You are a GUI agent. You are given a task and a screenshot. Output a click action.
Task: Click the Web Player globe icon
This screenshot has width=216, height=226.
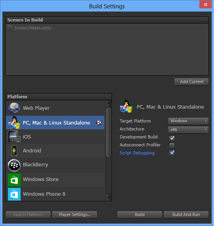[x=14, y=108]
